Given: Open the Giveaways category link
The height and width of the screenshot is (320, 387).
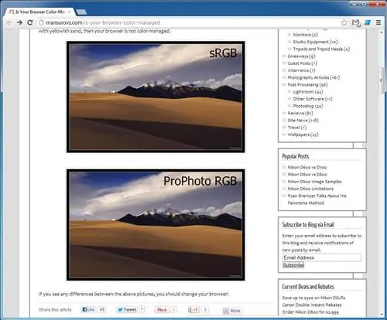Looking at the screenshot, I should [x=301, y=56].
